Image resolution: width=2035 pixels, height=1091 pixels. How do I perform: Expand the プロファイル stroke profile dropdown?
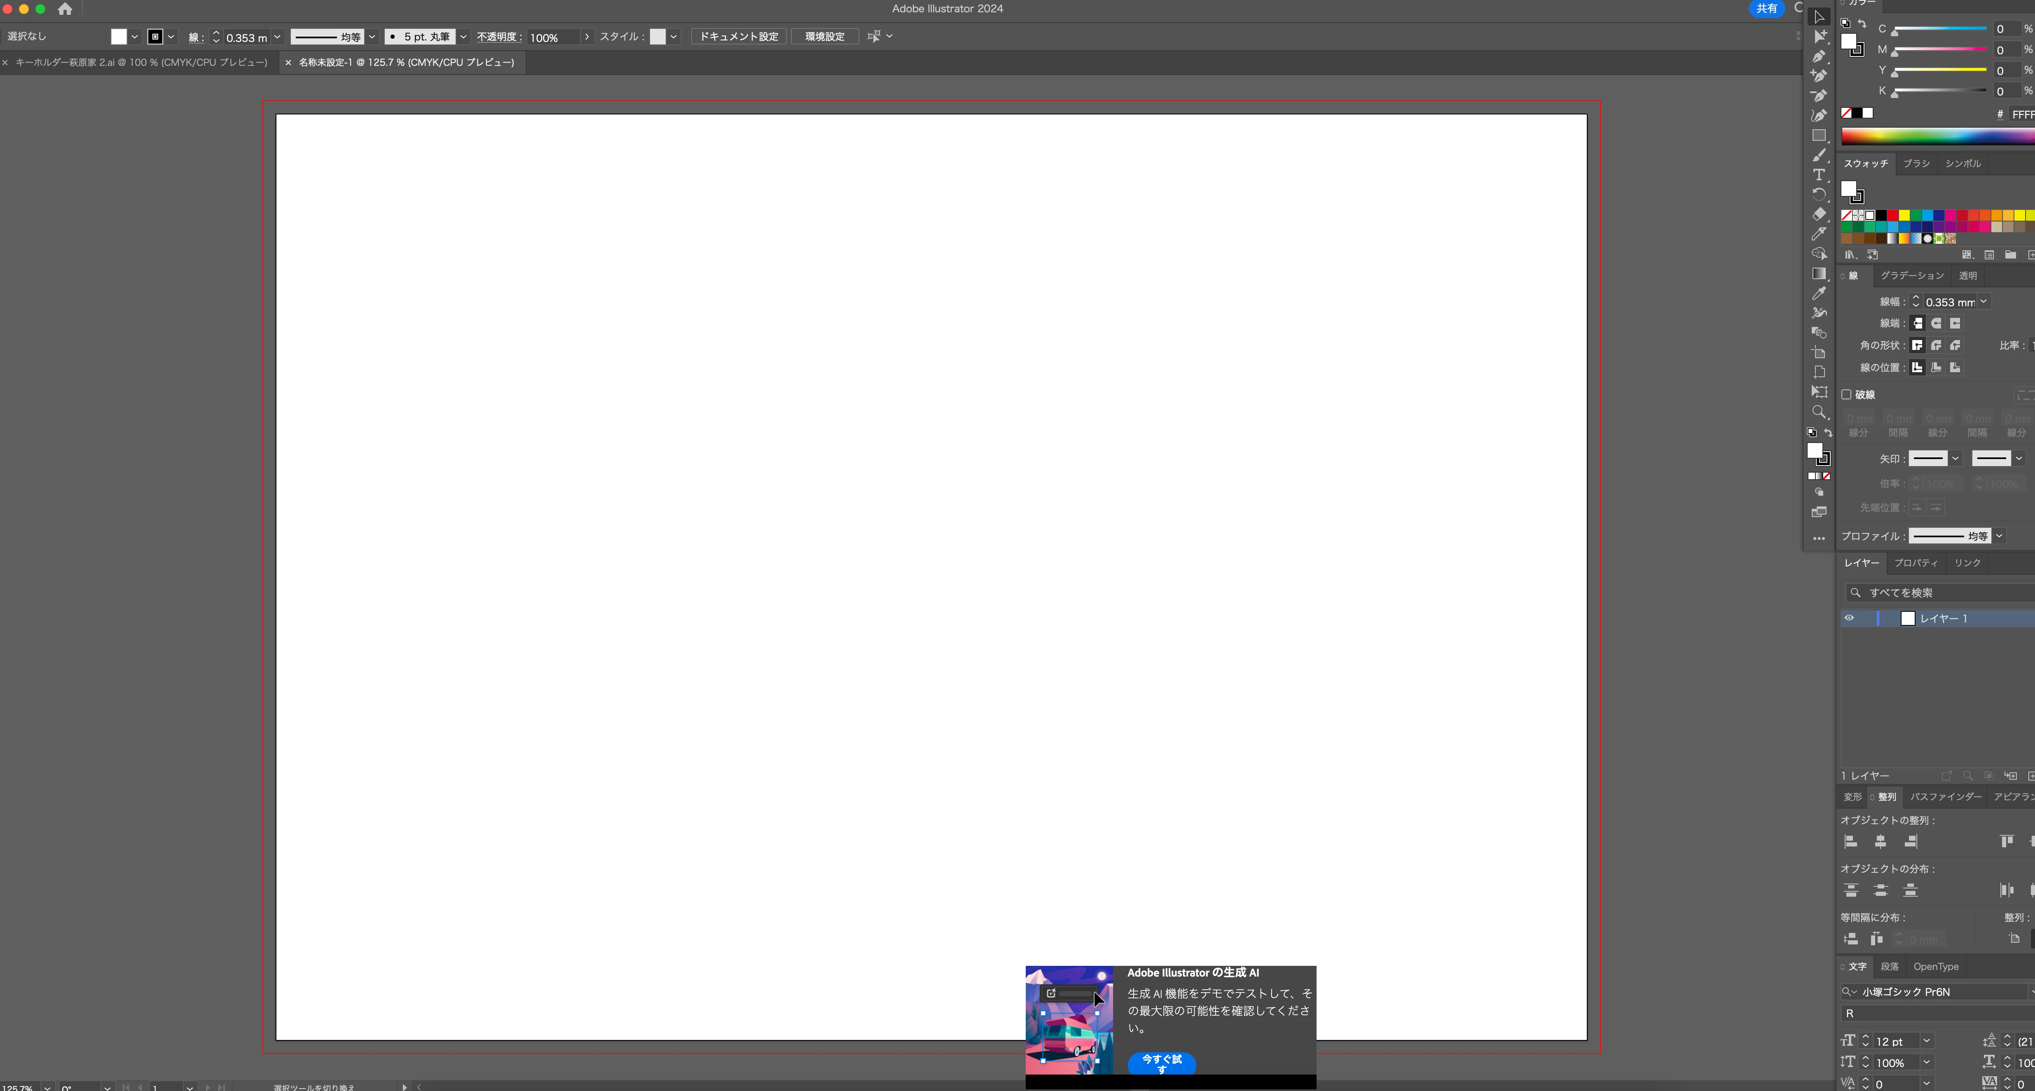(2000, 536)
